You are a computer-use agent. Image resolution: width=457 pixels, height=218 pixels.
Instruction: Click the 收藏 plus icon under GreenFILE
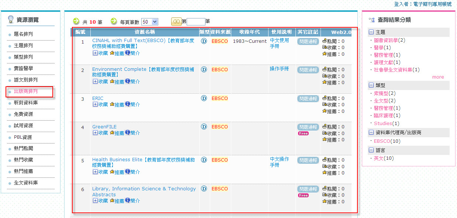[x=95, y=133]
